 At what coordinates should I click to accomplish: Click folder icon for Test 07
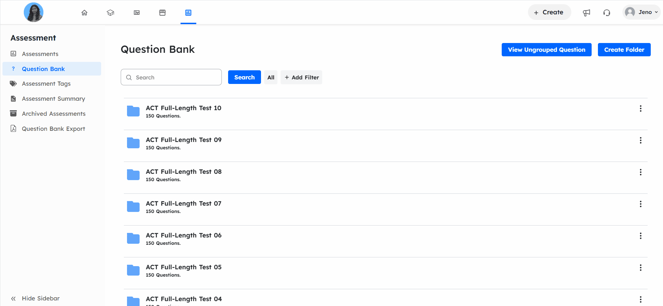click(133, 206)
